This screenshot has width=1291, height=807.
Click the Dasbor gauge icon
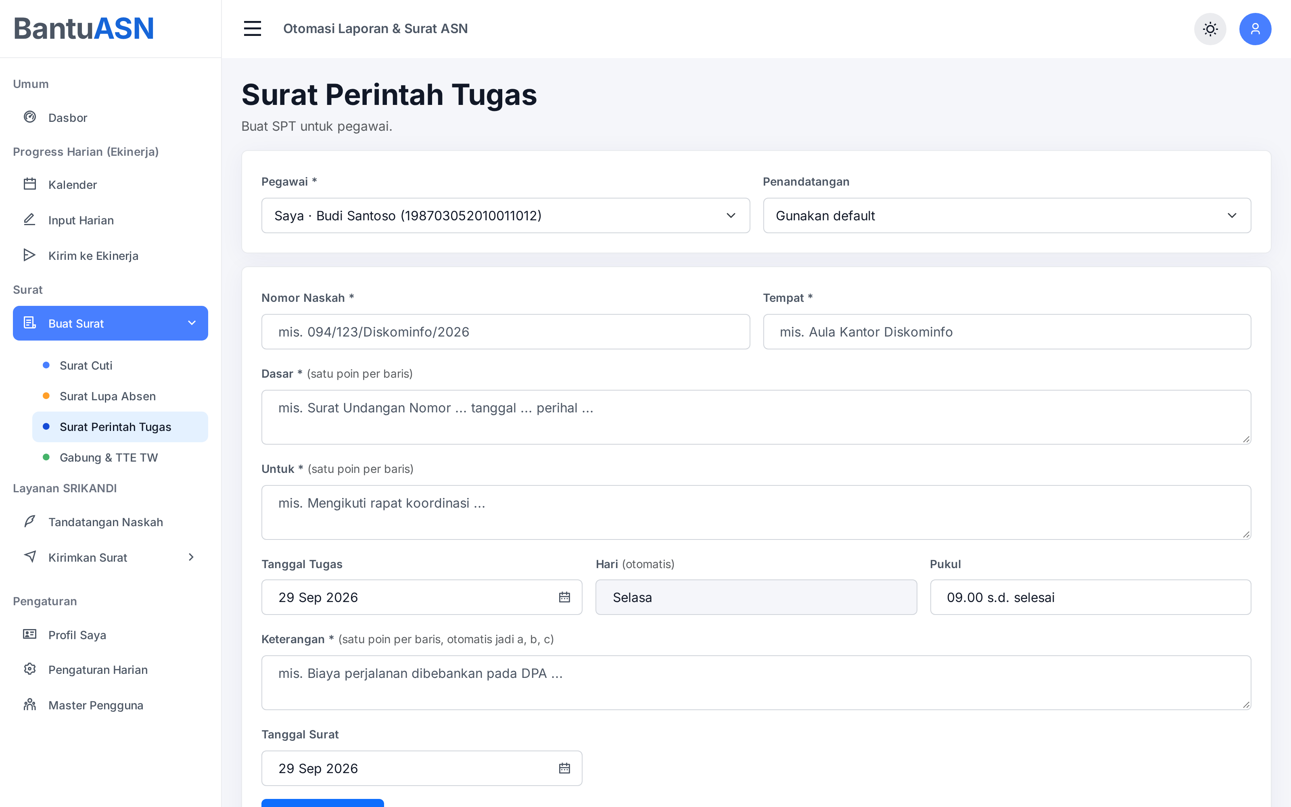(x=30, y=117)
